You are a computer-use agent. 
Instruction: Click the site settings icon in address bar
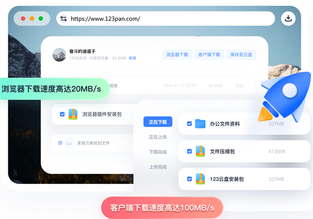(x=64, y=19)
